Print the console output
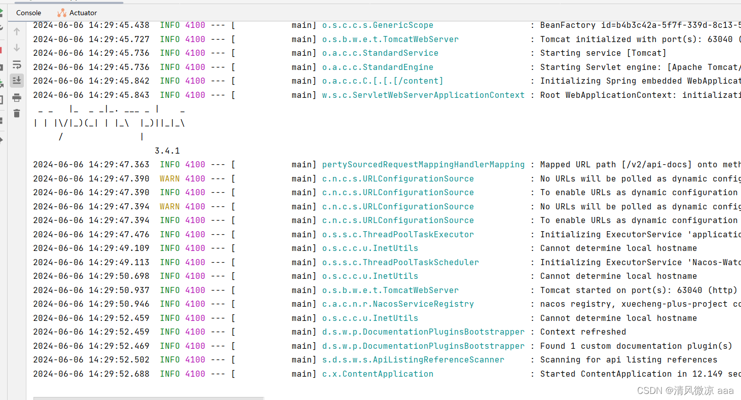741x400 pixels. [17, 97]
